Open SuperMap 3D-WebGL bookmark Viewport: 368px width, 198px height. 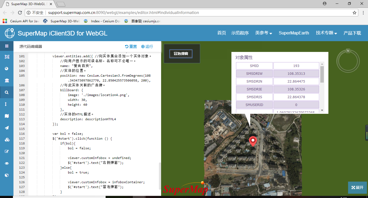[x=62, y=21]
